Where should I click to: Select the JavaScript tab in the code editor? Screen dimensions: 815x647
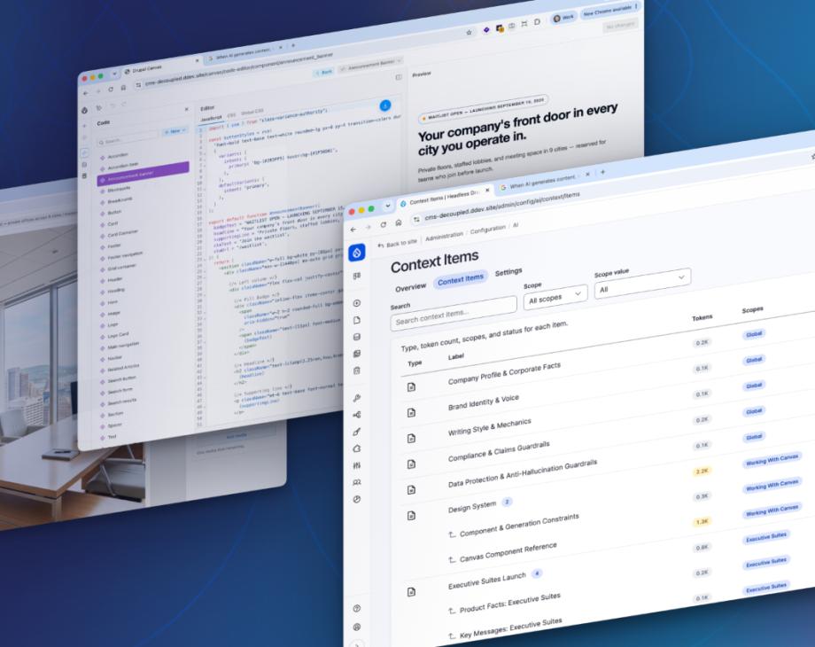[211, 119]
